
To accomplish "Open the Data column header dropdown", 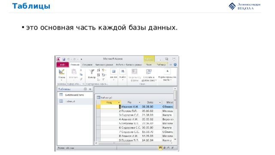I will 160,102.
